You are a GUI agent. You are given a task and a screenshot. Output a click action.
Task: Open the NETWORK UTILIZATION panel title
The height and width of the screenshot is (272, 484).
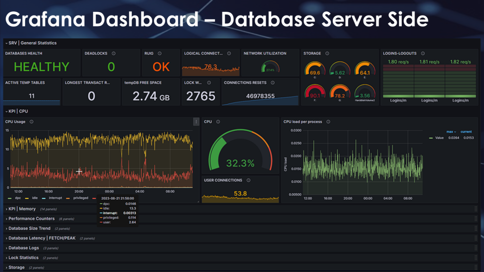click(265, 53)
